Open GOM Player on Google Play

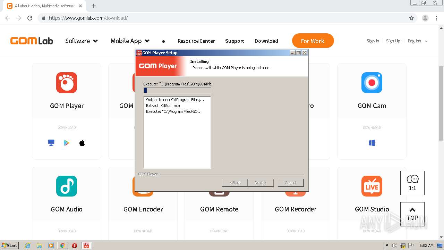click(67, 143)
